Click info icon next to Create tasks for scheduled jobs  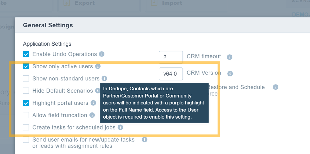(x=120, y=127)
